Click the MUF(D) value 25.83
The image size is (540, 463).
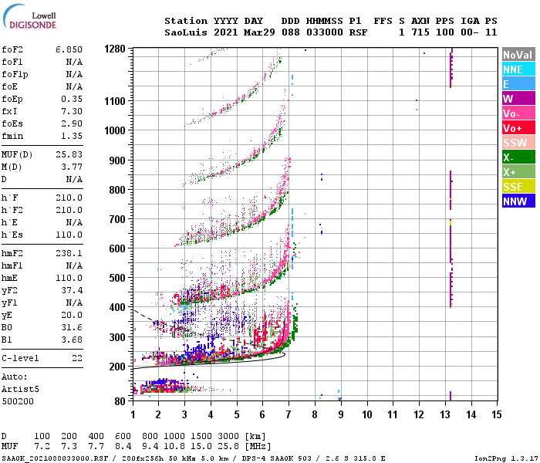(69, 154)
